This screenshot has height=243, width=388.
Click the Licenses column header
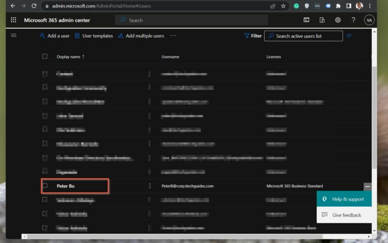[x=273, y=57]
